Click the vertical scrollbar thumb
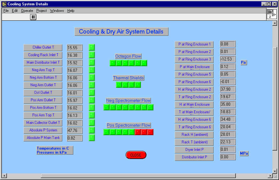Image resolution: width=279 pixels, height=180 pixels. coord(275,98)
